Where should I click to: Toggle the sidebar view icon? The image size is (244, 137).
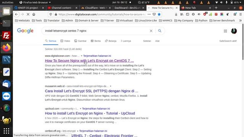tap(188, 14)
